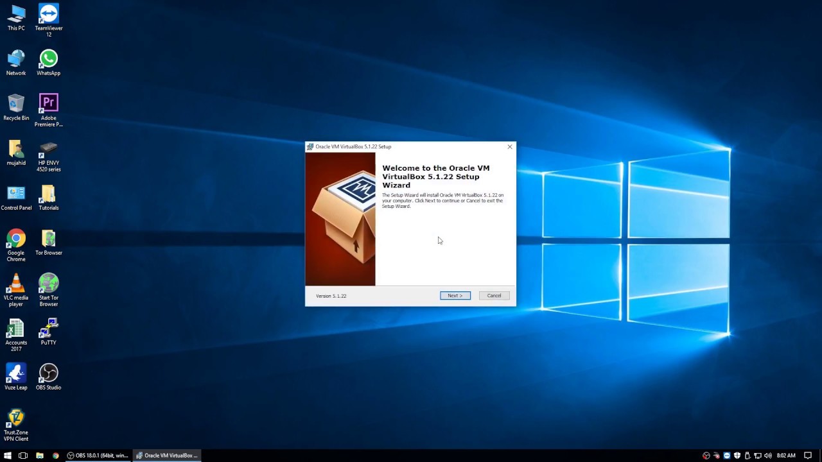Select the TeamViewer 12 desktop icon
This screenshot has height=462, width=822.
(x=49, y=21)
